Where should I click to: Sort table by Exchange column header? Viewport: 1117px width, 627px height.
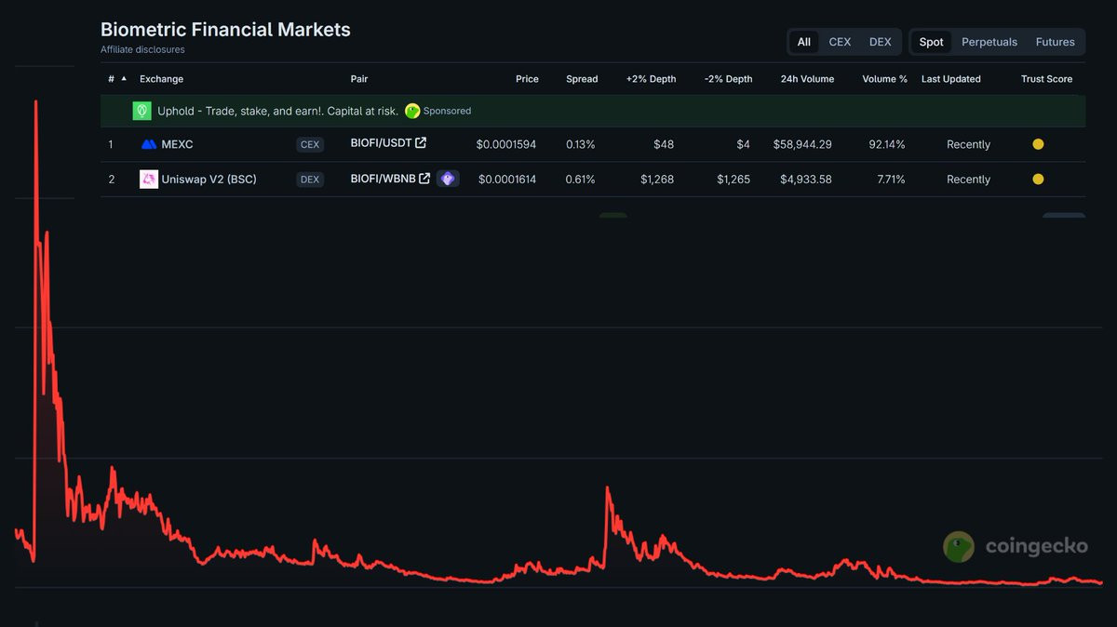tap(161, 79)
